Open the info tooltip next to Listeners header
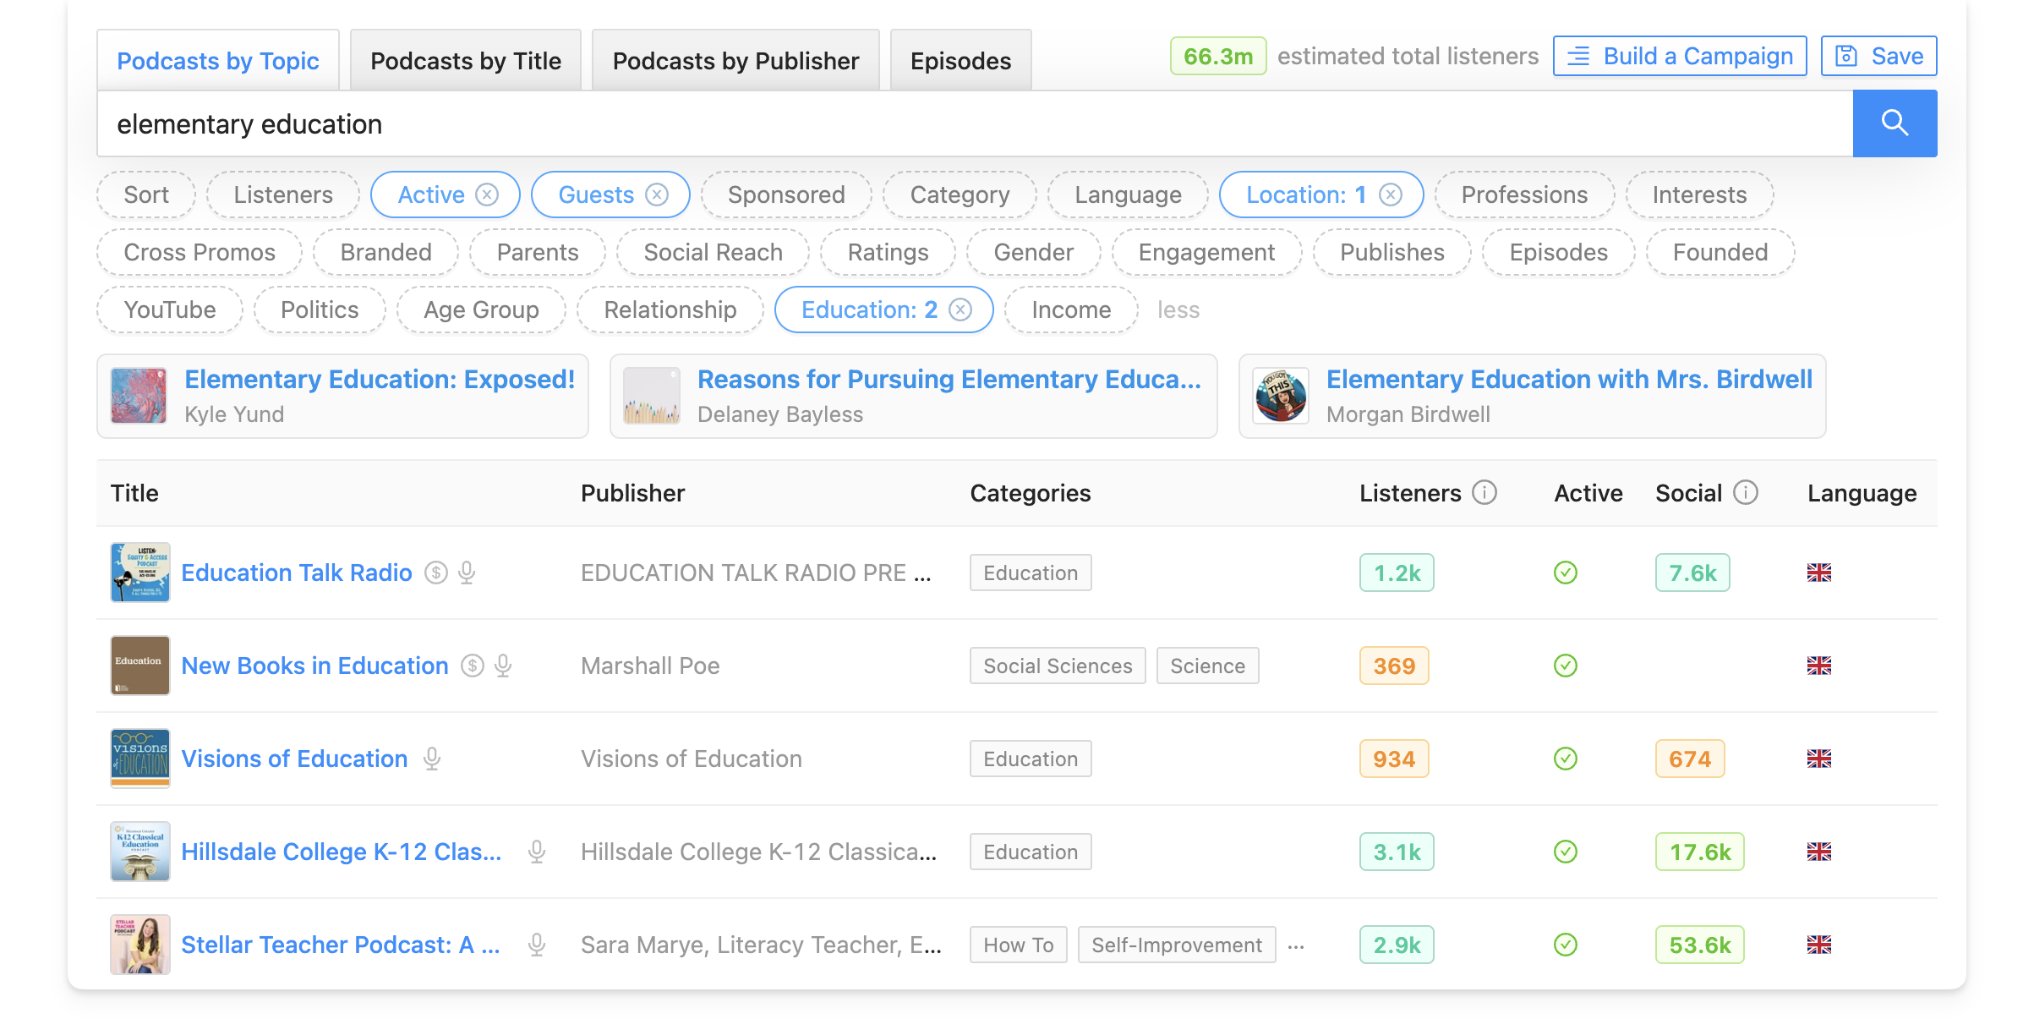 pos(1484,492)
